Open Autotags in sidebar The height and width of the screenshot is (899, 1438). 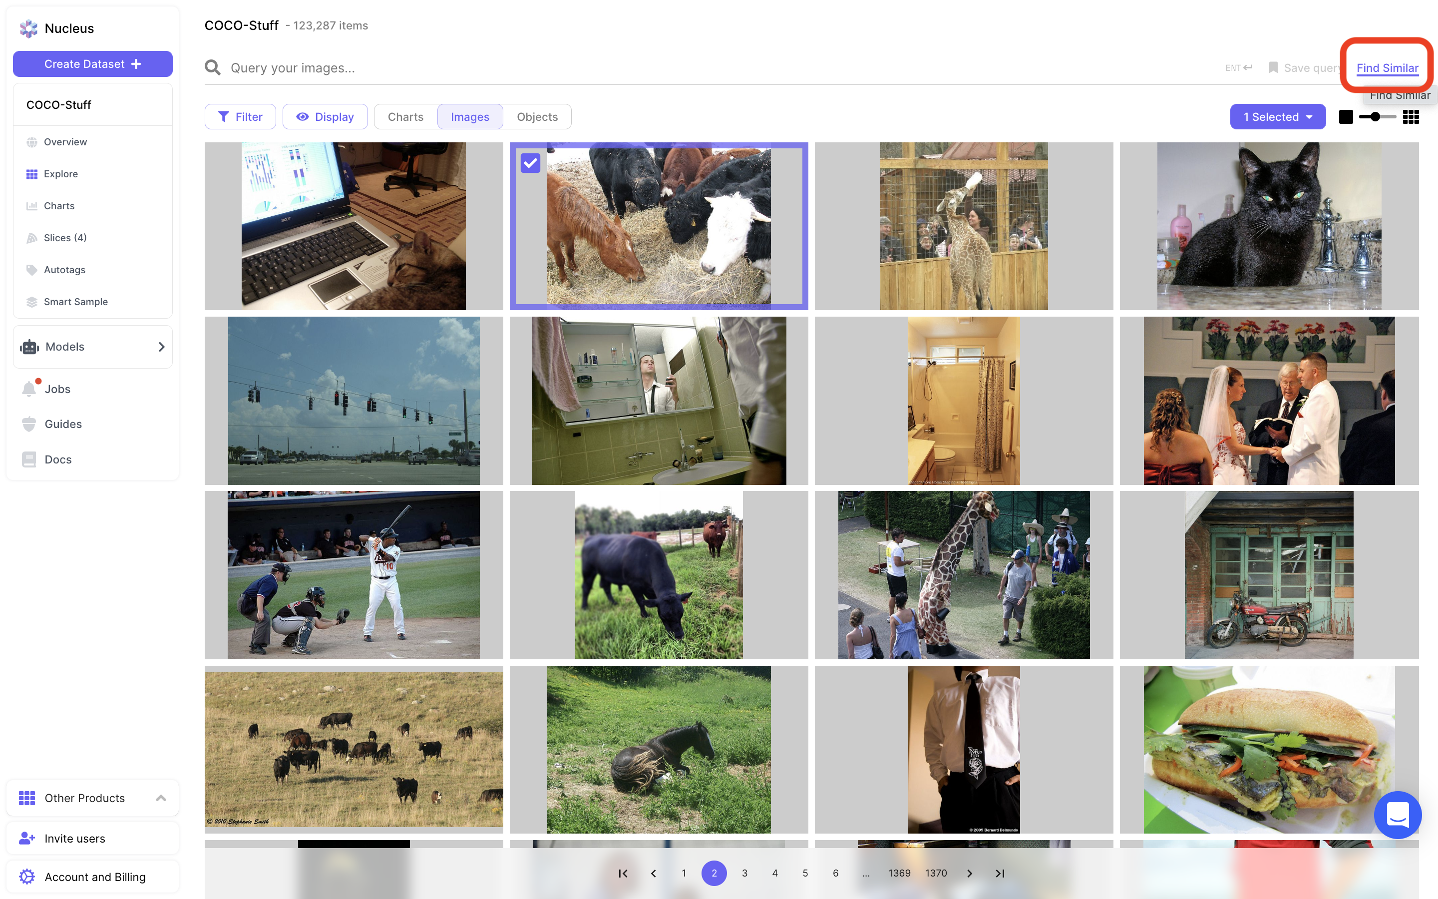click(x=64, y=269)
